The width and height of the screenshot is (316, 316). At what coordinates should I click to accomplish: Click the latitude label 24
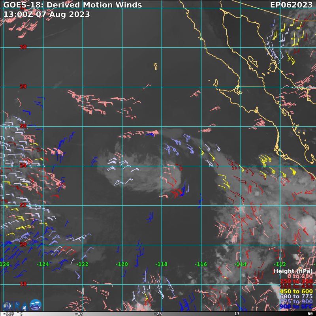23,166
